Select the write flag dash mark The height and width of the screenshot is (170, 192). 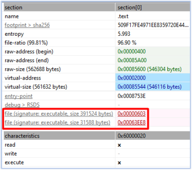click(x=119, y=154)
